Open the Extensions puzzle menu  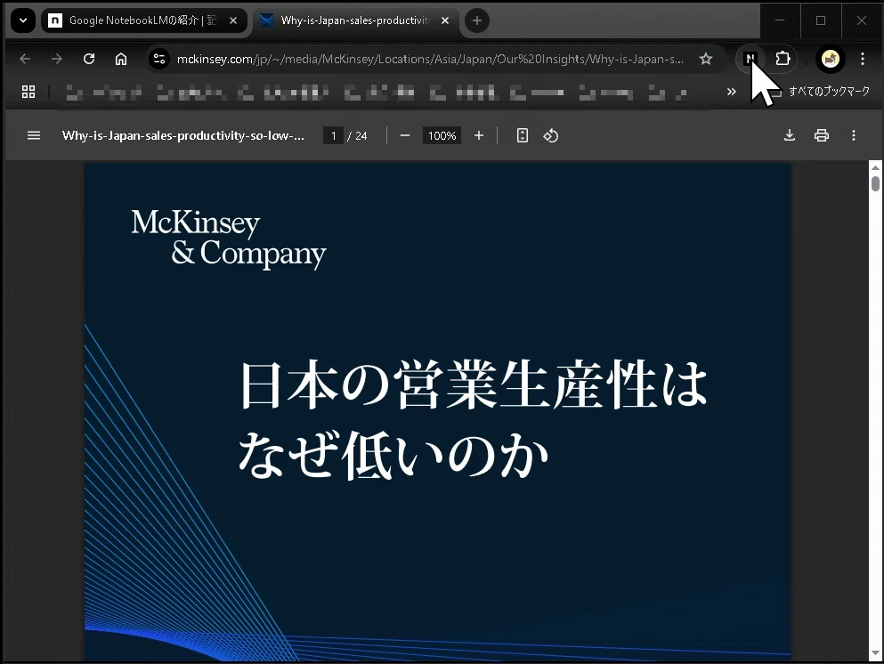pyautogui.click(x=783, y=59)
